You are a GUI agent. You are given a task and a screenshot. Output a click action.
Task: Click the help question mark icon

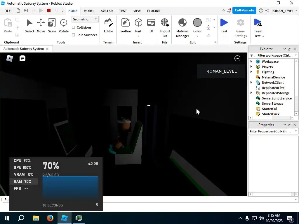261,11
